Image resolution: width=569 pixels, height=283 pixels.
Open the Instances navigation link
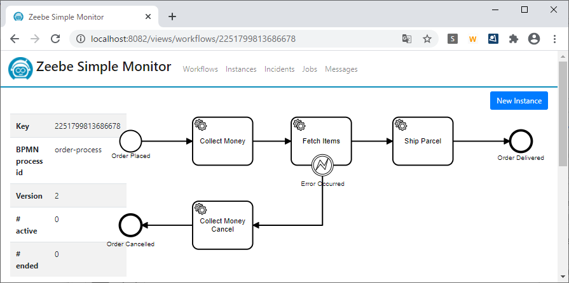241,69
